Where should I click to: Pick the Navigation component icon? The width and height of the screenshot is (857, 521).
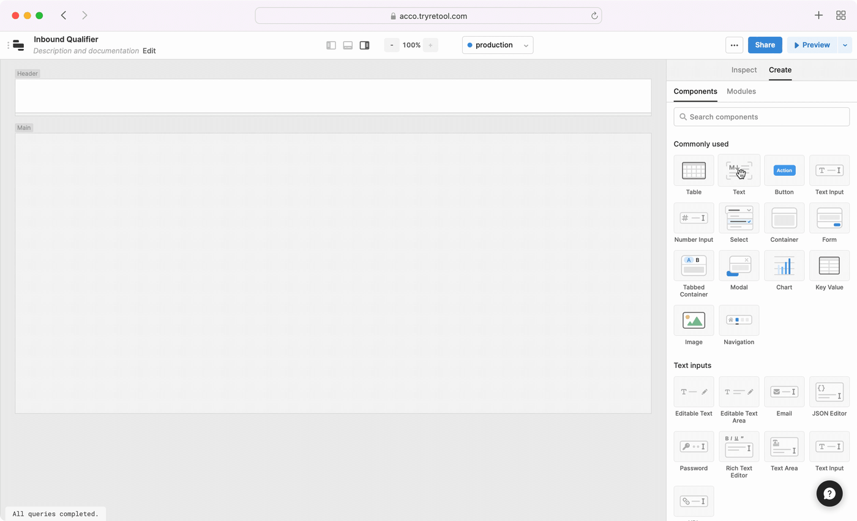tap(739, 320)
